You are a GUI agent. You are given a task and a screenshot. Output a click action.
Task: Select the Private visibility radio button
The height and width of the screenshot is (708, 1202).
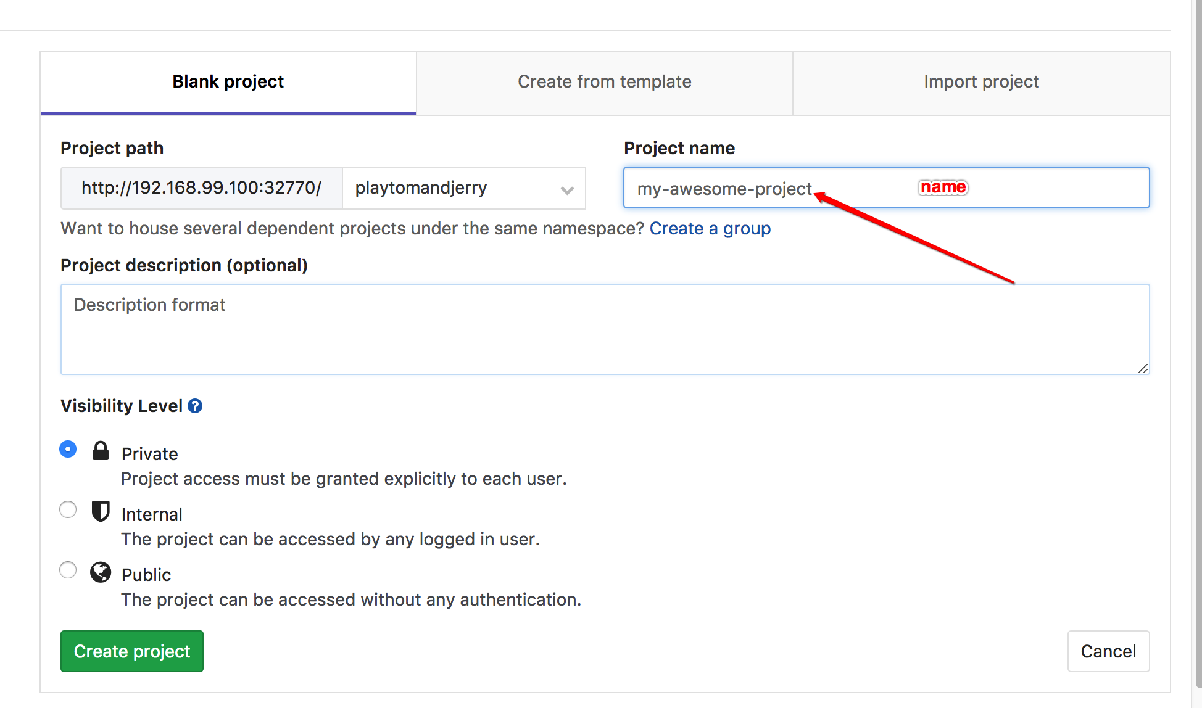pyautogui.click(x=68, y=449)
